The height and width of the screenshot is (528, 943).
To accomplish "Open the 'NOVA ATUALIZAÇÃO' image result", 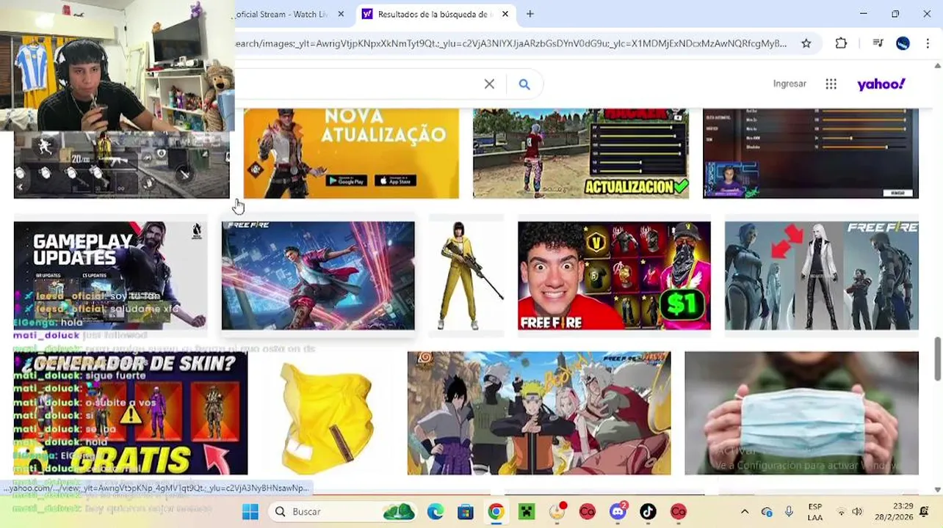I will pos(351,153).
